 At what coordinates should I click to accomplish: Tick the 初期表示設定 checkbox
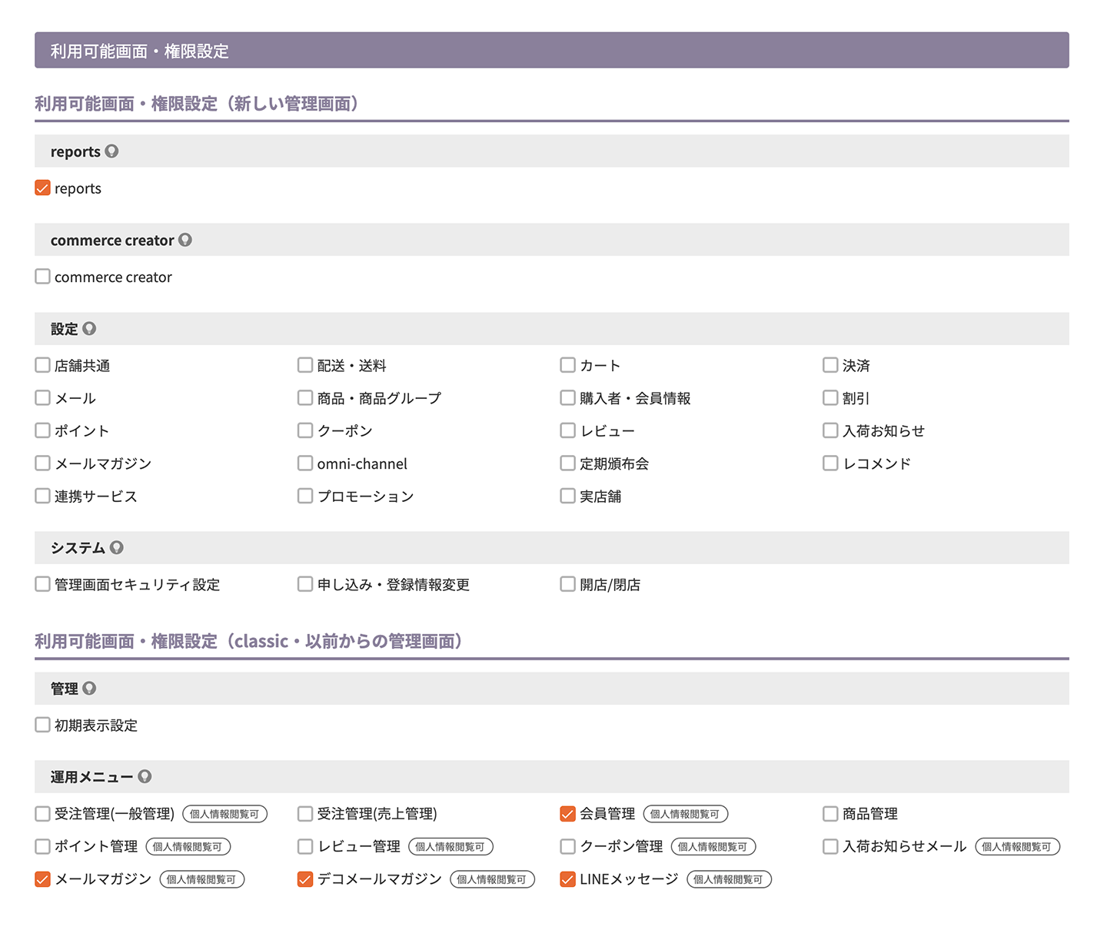coord(43,725)
